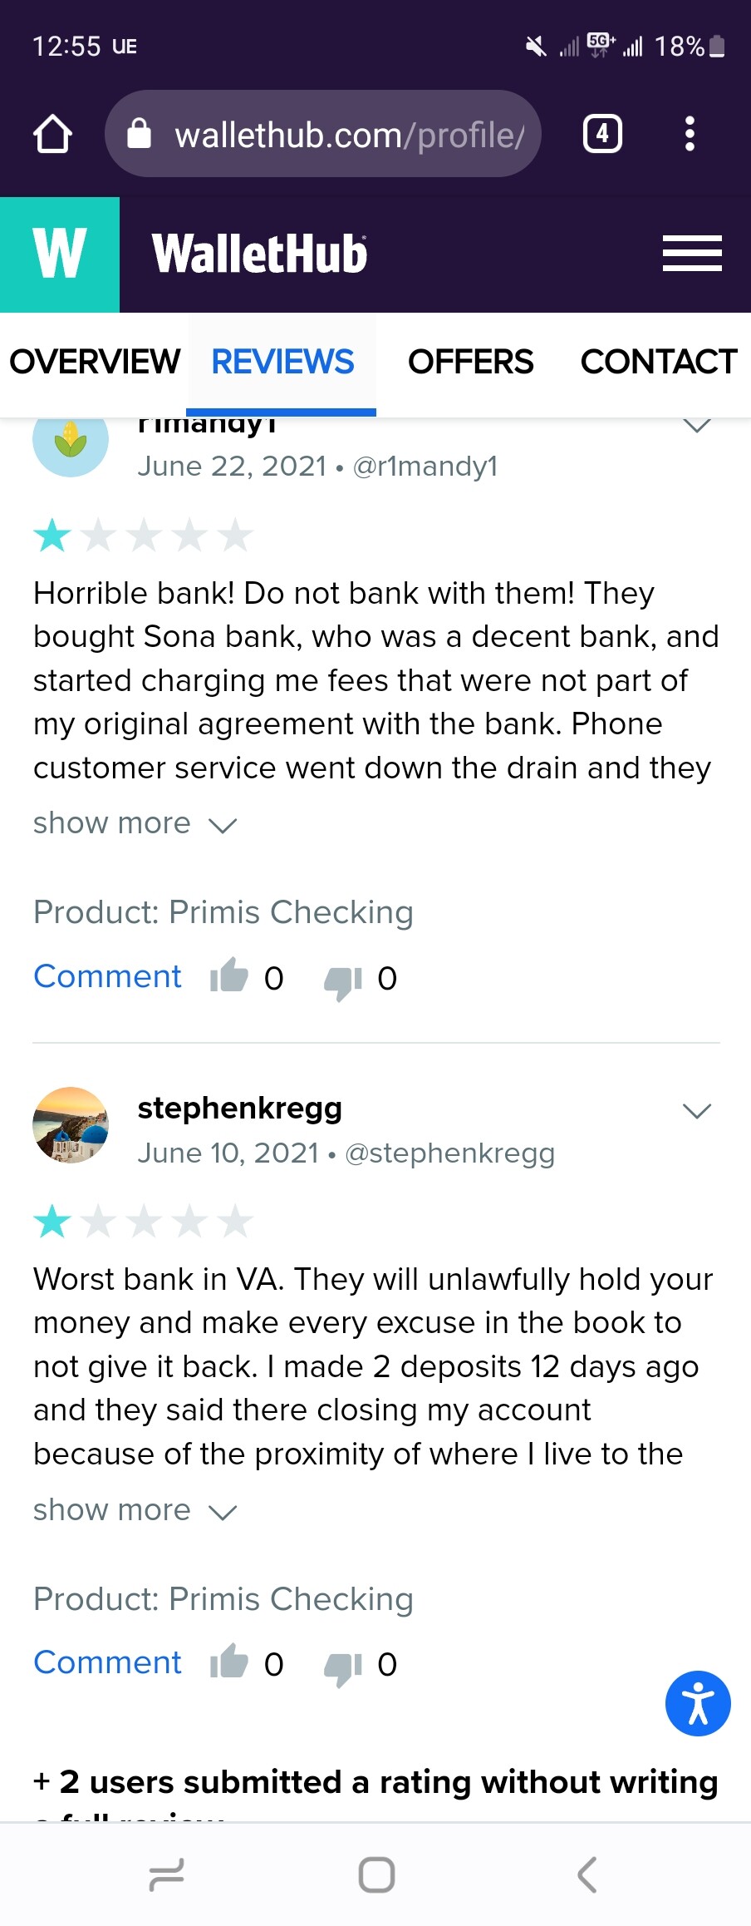
Task: Thumbs down the stephenkregg review
Action: tap(343, 1666)
